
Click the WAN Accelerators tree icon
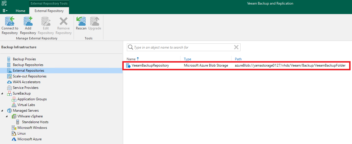tap(9, 82)
